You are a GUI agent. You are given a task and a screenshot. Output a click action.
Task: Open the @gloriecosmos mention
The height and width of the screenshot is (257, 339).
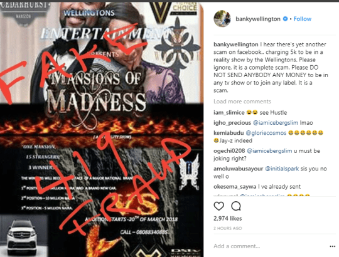266,133
